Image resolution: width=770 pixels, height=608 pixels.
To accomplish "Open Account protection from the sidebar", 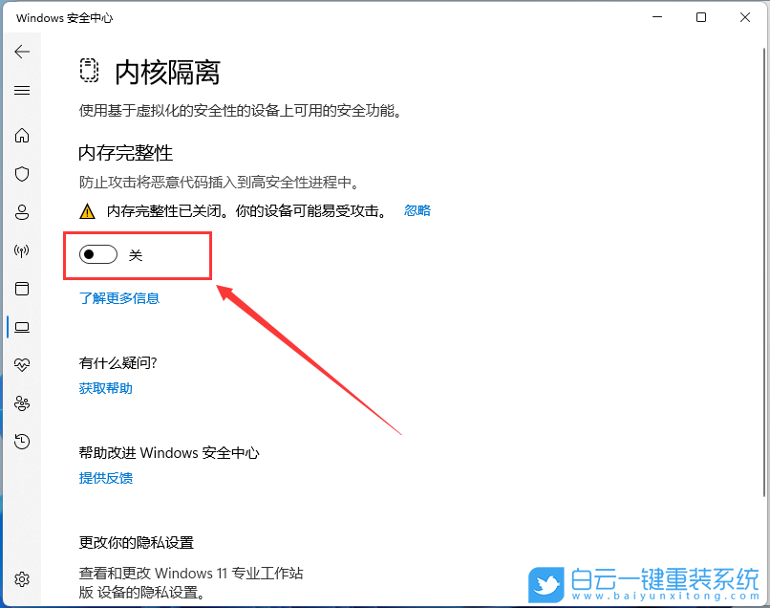I will [22, 212].
